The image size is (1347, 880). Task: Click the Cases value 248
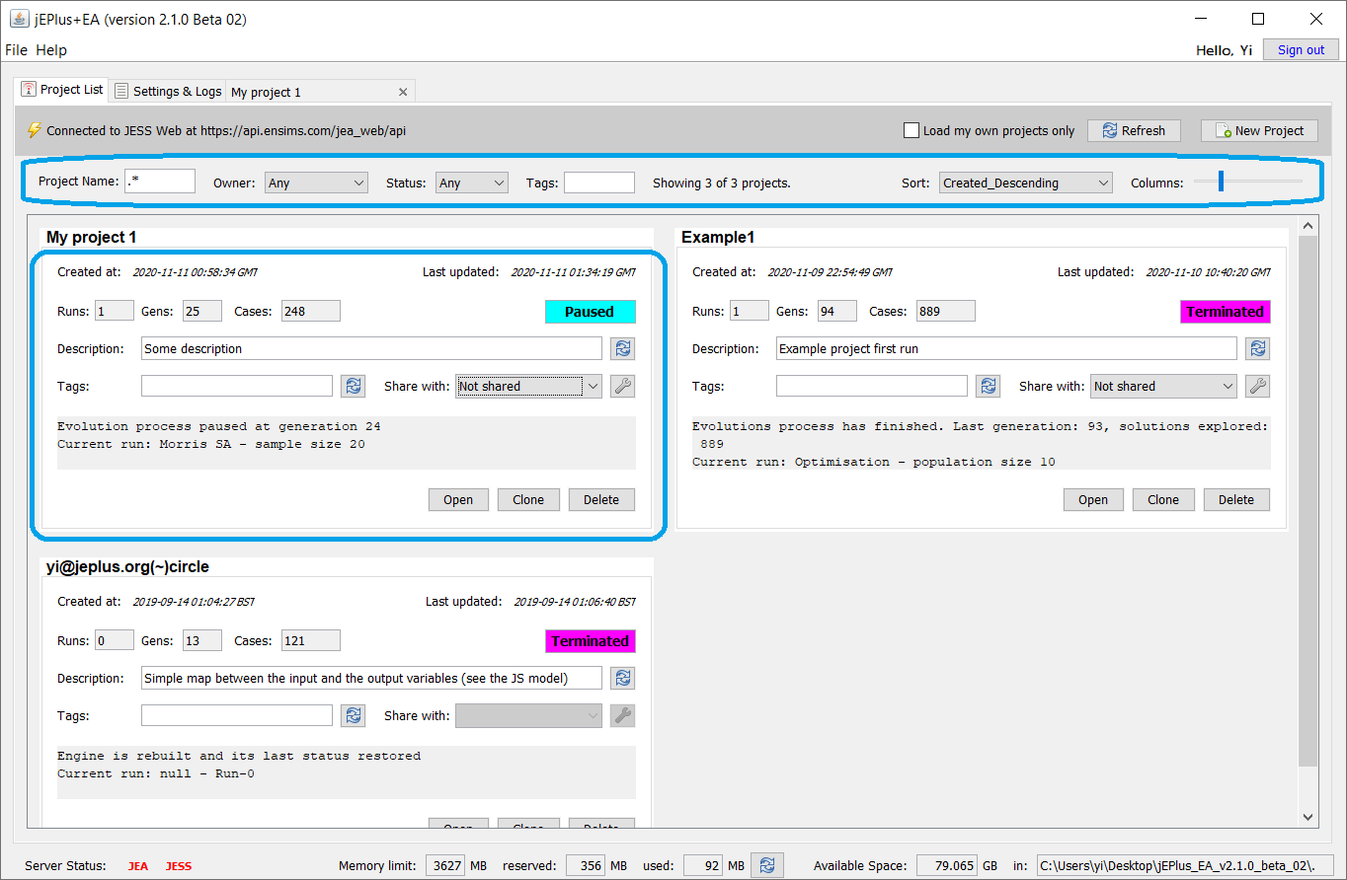tap(311, 311)
